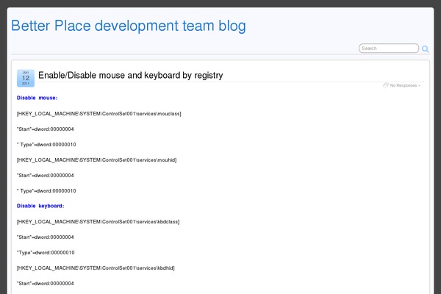Image resolution: width=441 pixels, height=294 pixels.
Task: Click the registry path ending in services\mouclass
Action: click(99, 114)
